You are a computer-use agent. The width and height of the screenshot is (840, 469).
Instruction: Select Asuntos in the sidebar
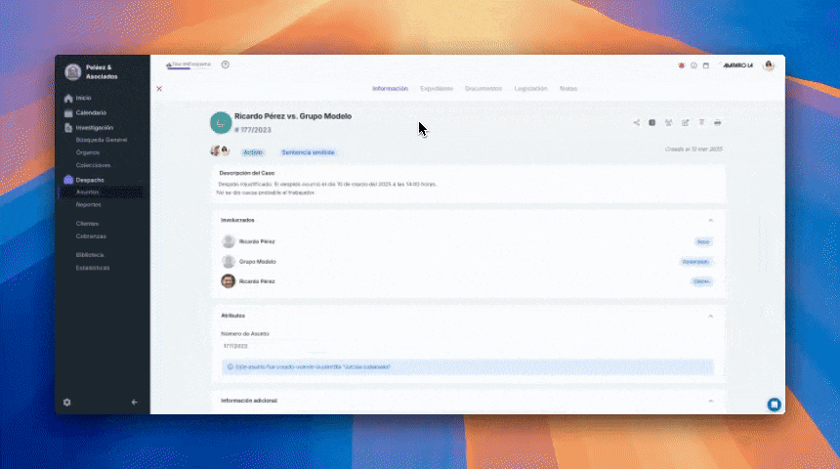click(x=102, y=192)
